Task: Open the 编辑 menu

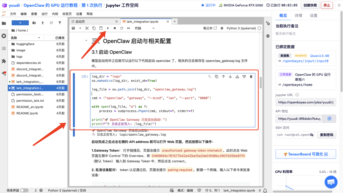Action: (x=24, y=14)
